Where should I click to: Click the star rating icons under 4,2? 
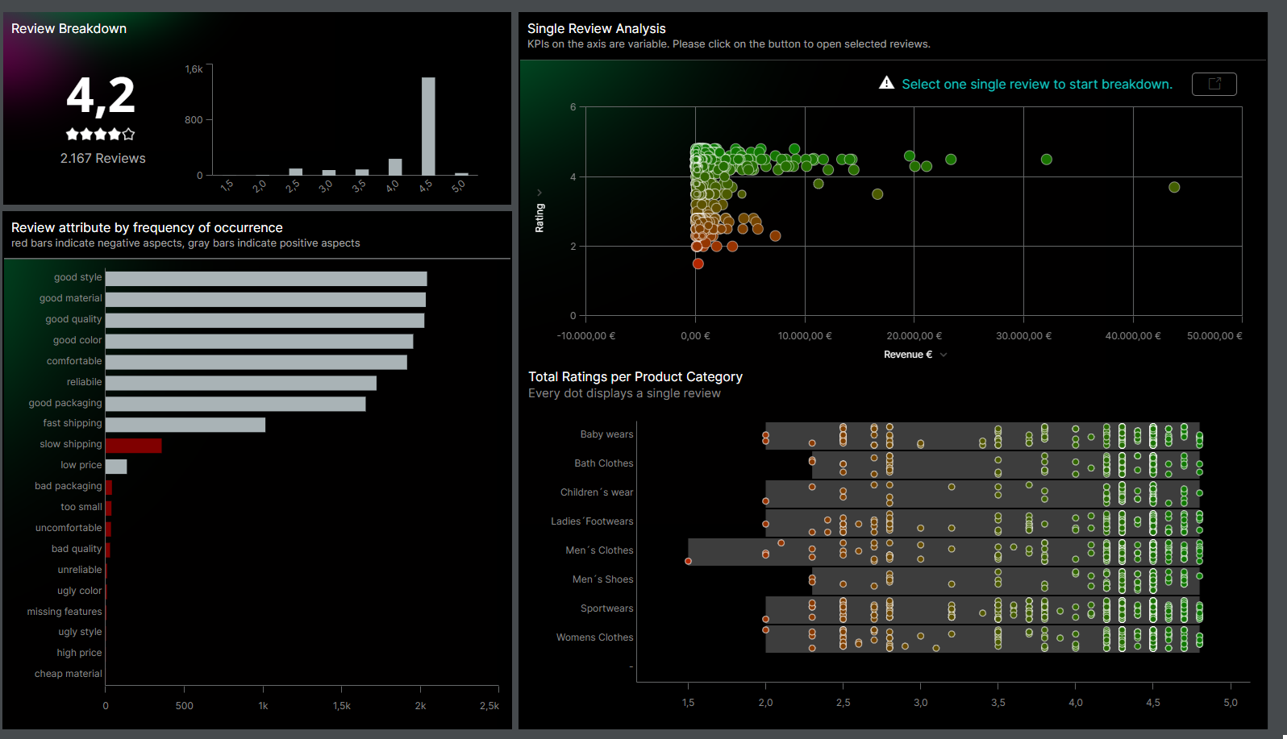coord(101,135)
